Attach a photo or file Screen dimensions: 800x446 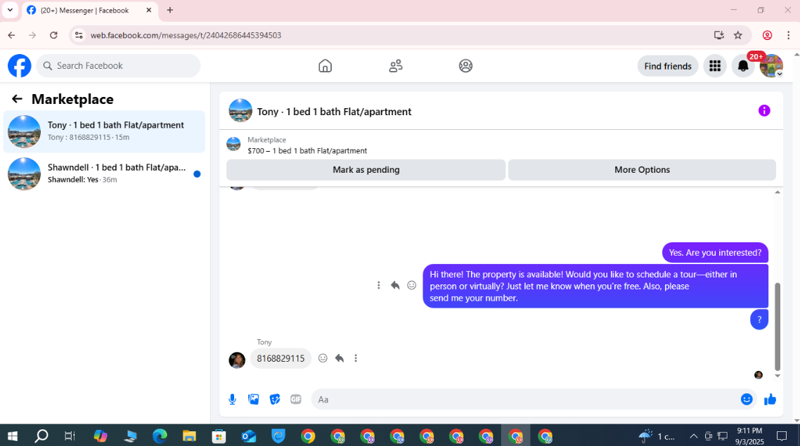pos(254,399)
